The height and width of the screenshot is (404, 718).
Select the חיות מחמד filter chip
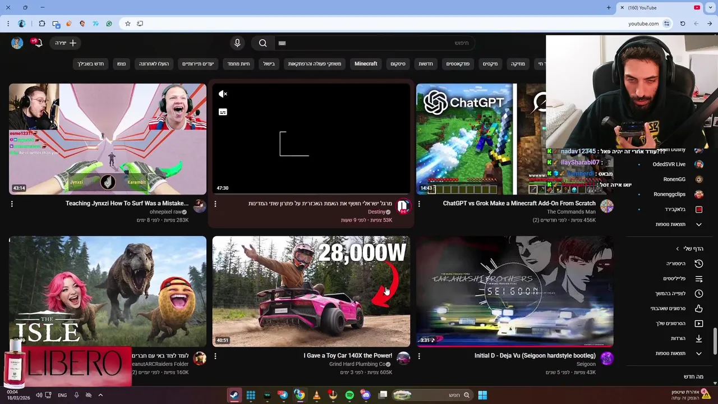coord(238,64)
